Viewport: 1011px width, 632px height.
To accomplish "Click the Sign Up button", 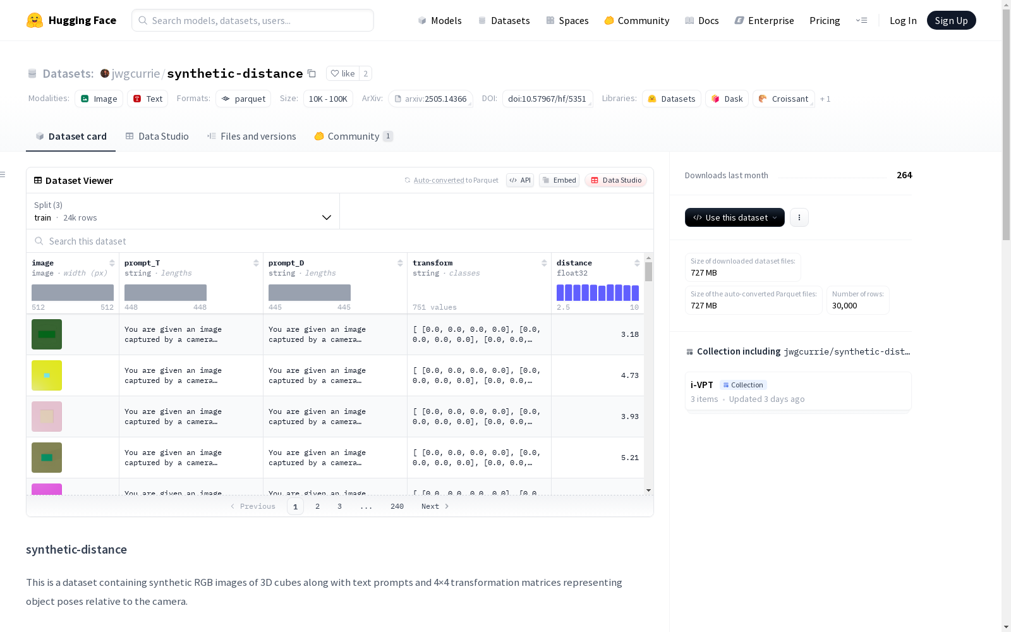I will click(952, 20).
